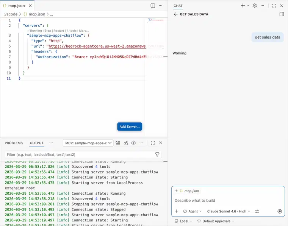Screen dimensions: 288x226
Task: Toggle output scroll lock
Action: 126,143
